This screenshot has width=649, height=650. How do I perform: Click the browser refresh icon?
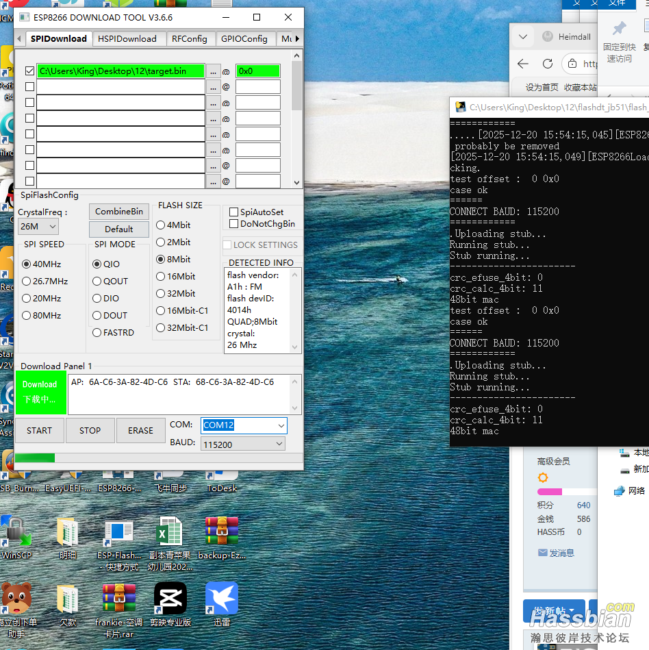pos(547,64)
